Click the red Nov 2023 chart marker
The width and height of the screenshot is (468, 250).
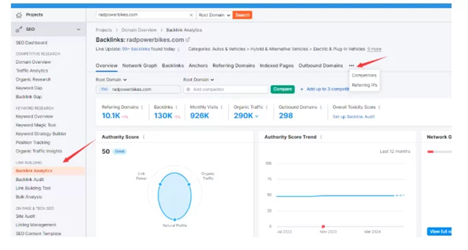(323, 226)
